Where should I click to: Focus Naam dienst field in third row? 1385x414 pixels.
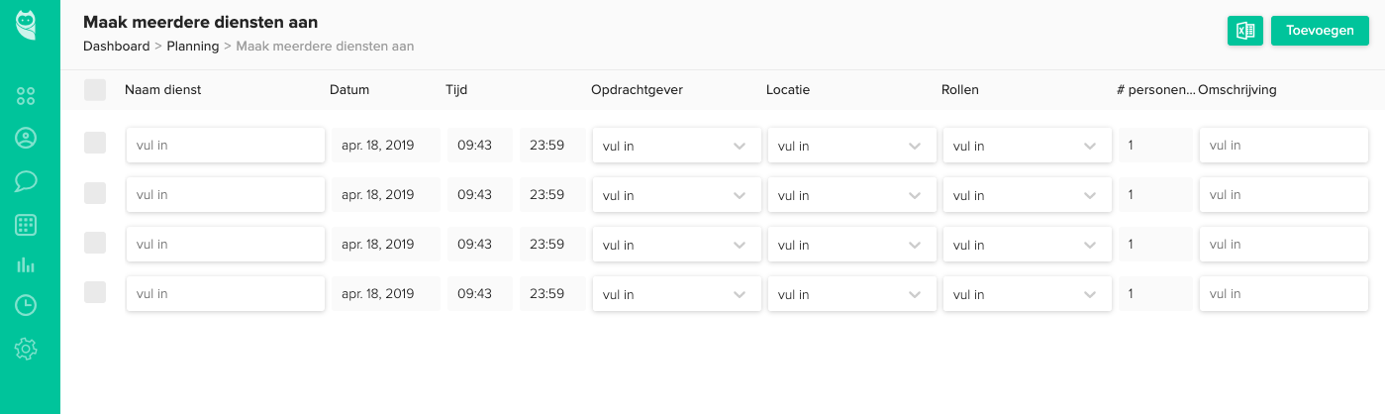[x=226, y=244]
